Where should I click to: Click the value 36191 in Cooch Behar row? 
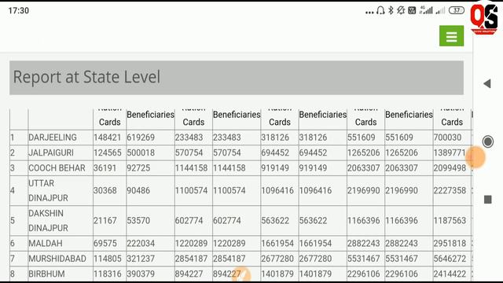[105, 168]
